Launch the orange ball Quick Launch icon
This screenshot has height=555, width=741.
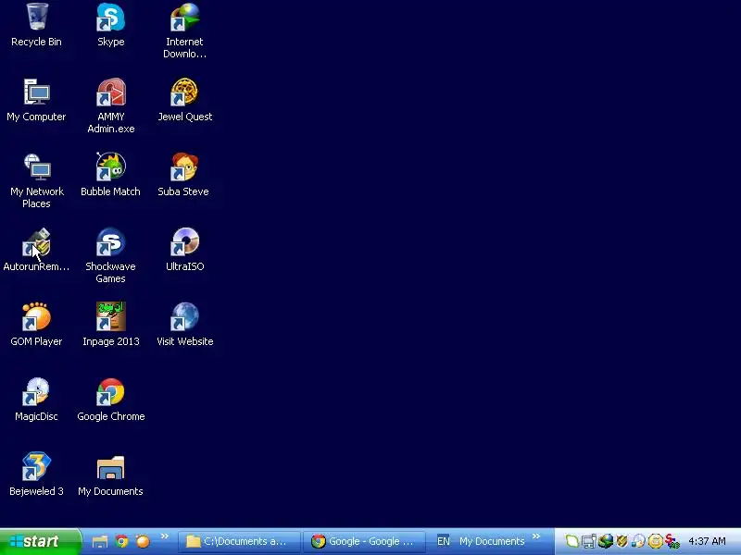point(143,541)
